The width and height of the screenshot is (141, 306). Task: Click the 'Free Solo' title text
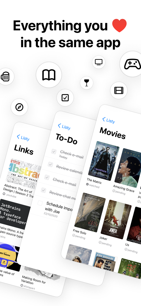click(80, 232)
